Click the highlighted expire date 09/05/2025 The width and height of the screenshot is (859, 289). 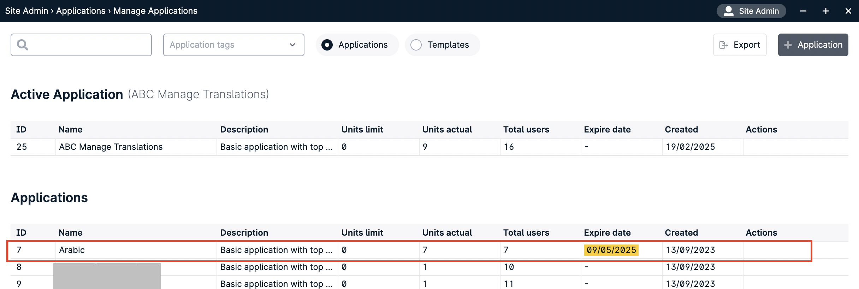pyautogui.click(x=611, y=250)
